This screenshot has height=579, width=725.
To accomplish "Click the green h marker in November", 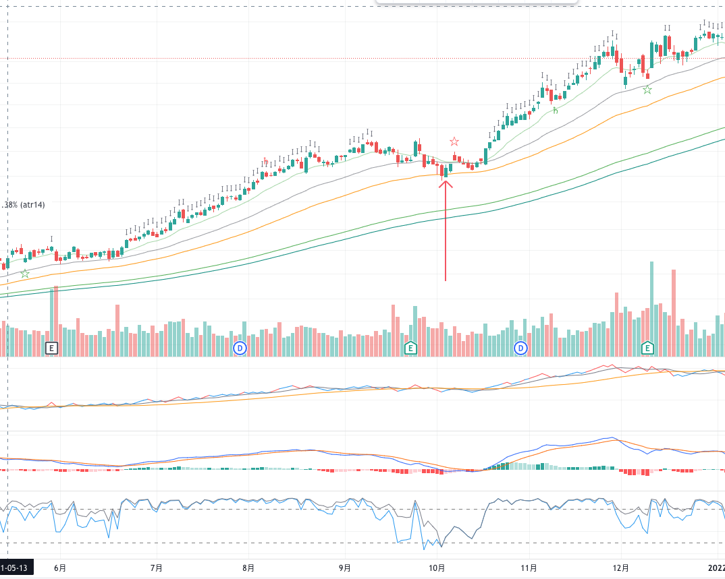I will pyautogui.click(x=556, y=111).
